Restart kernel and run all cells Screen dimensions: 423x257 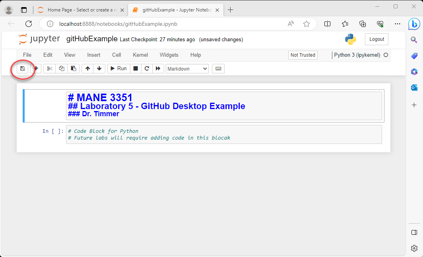click(x=158, y=69)
